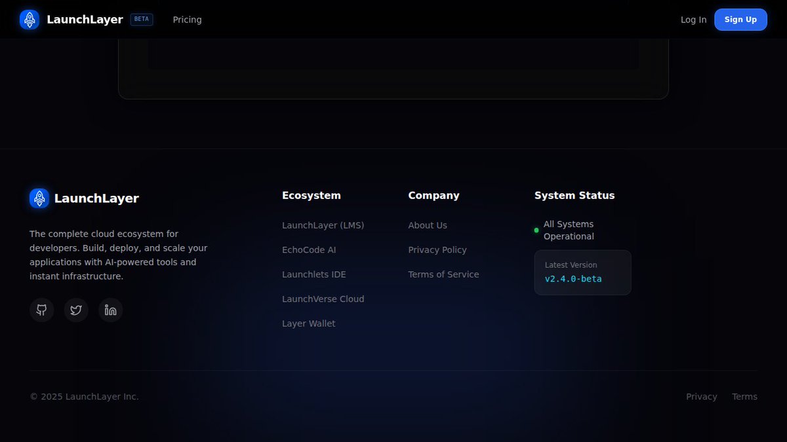Click Terms at the bottom right
The height and width of the screenshot is (442, 787).
point(744,396)
